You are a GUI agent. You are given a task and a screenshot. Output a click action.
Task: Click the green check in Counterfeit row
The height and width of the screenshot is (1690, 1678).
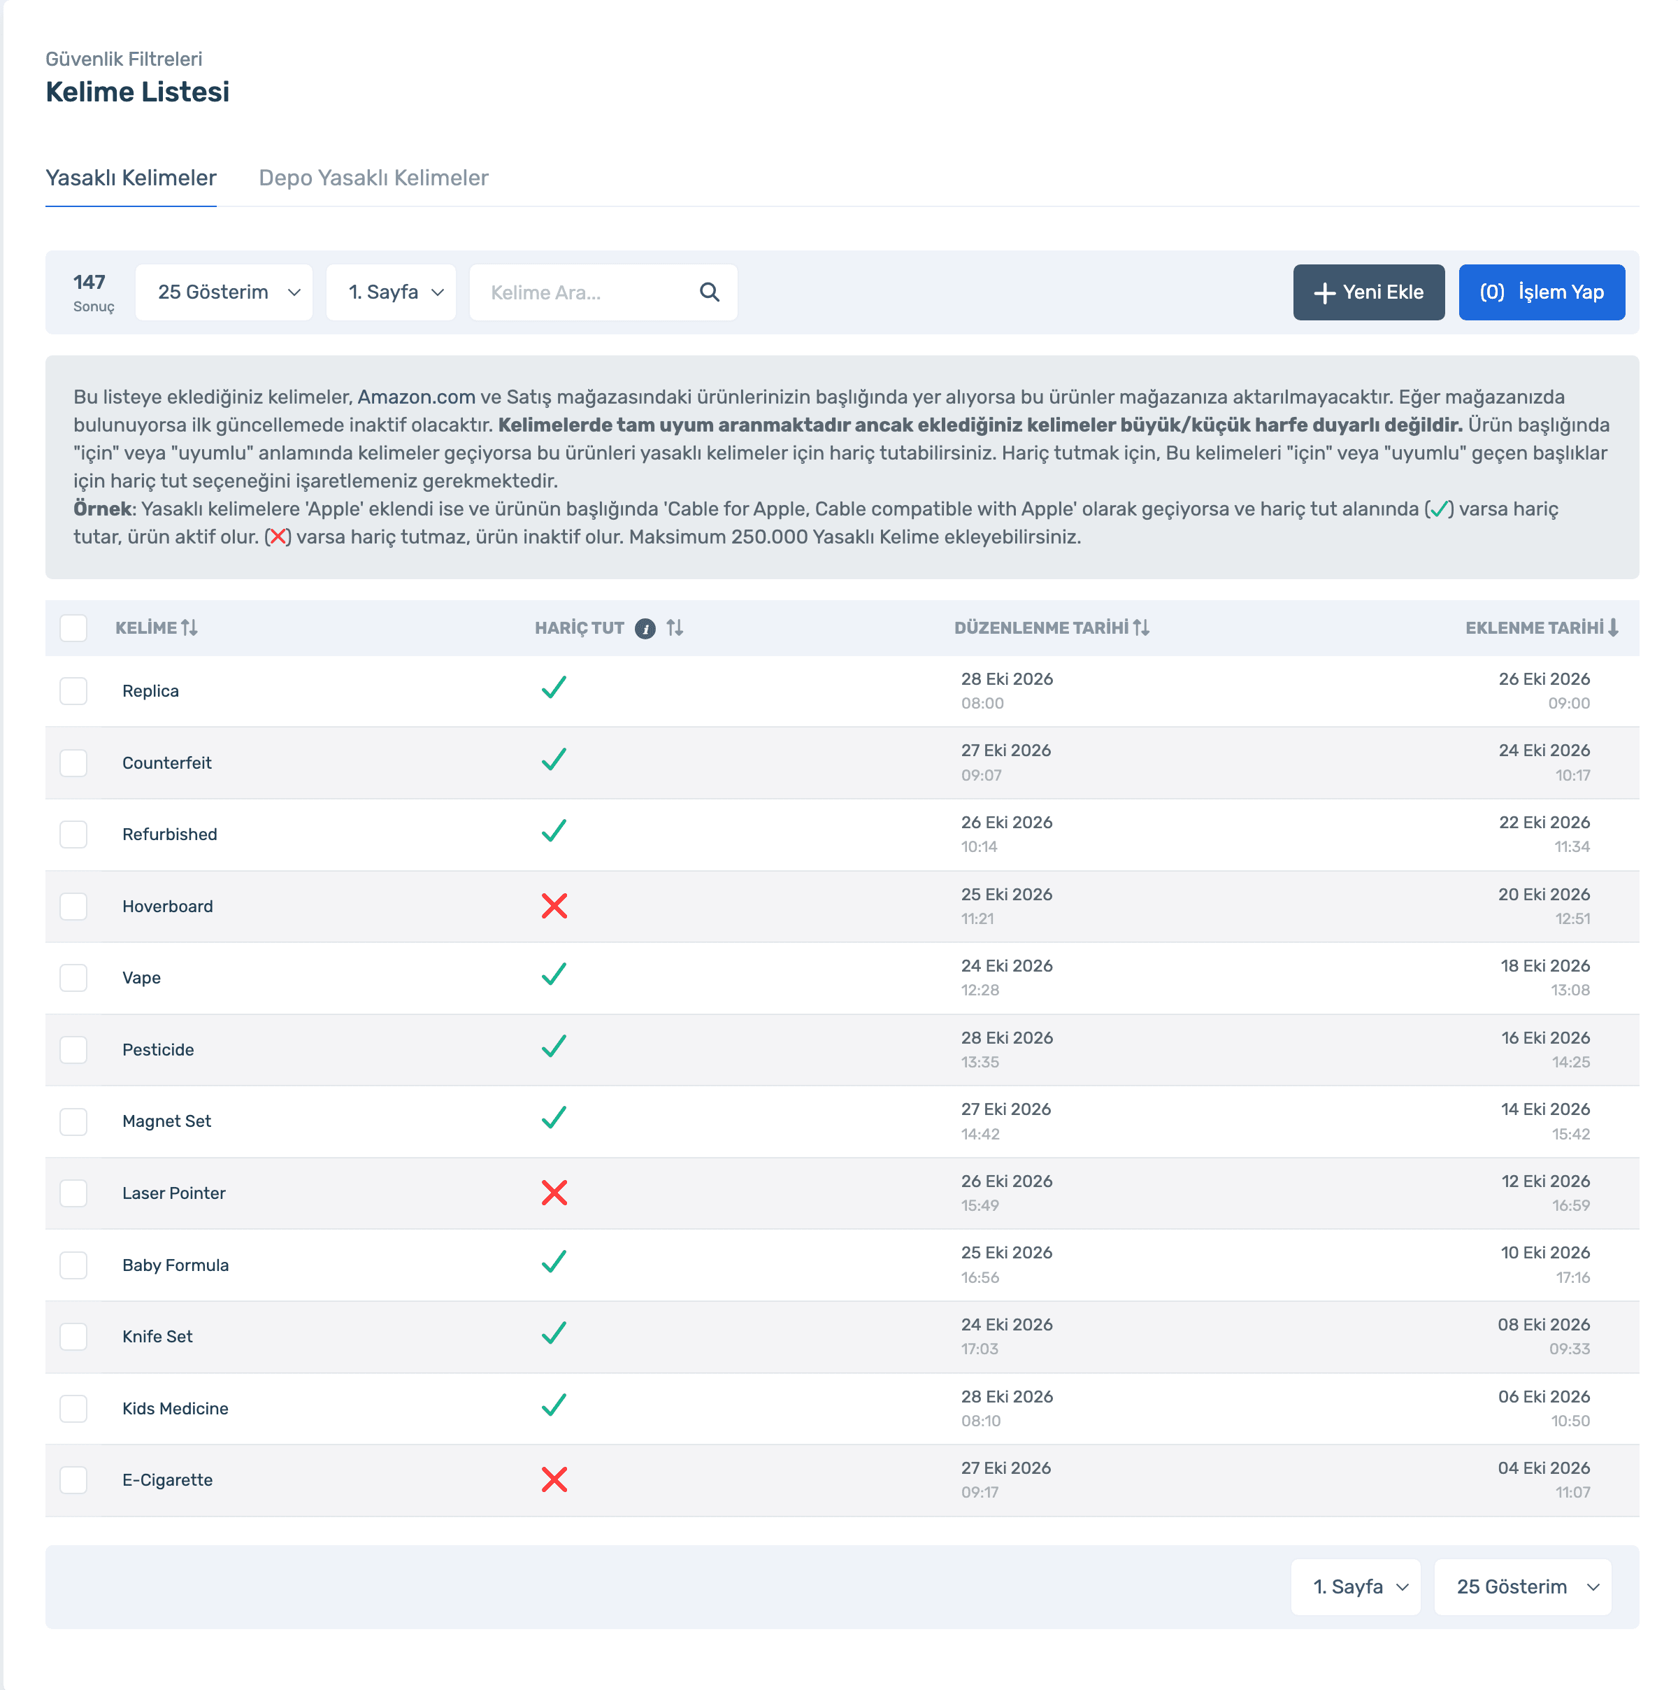[554, 759]
